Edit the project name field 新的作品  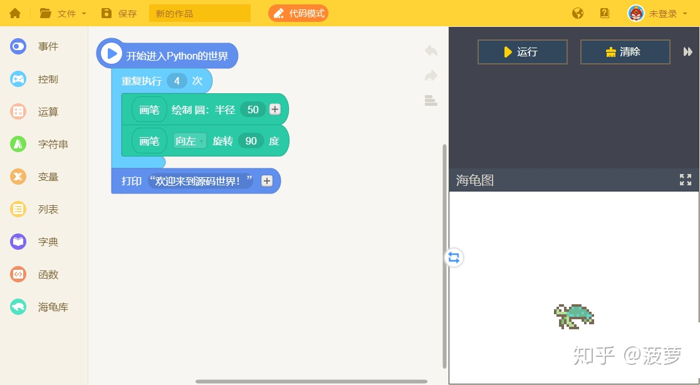(199, 13)
